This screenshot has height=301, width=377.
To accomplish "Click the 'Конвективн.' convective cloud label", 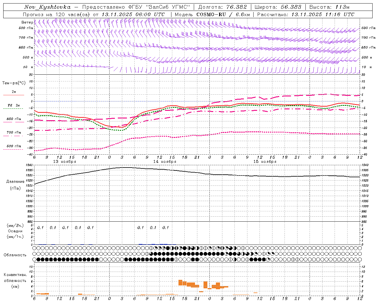I will [15, 275].
